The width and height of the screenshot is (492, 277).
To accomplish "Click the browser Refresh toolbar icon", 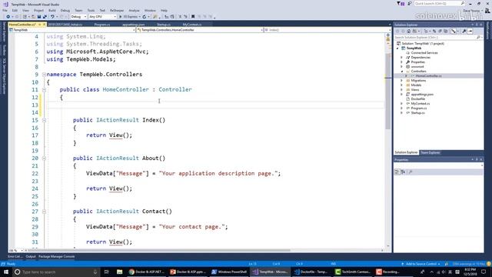I will (145, 17).
